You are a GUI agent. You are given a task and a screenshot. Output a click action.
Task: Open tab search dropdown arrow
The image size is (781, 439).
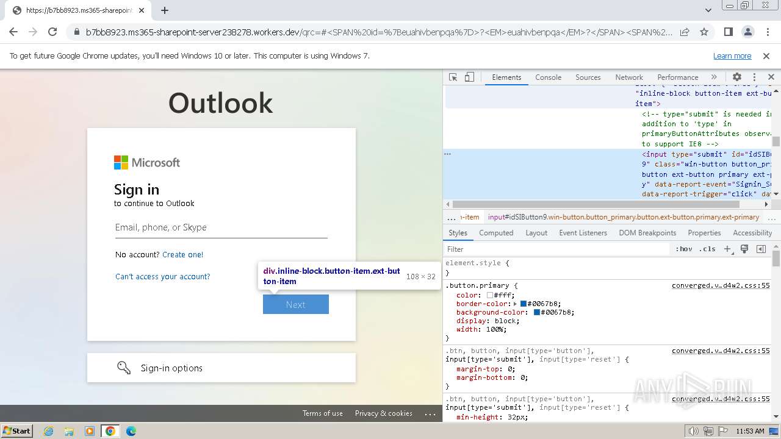708,10
